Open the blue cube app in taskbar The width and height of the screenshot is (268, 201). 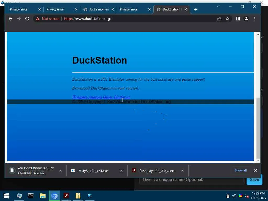pos(90,196)
